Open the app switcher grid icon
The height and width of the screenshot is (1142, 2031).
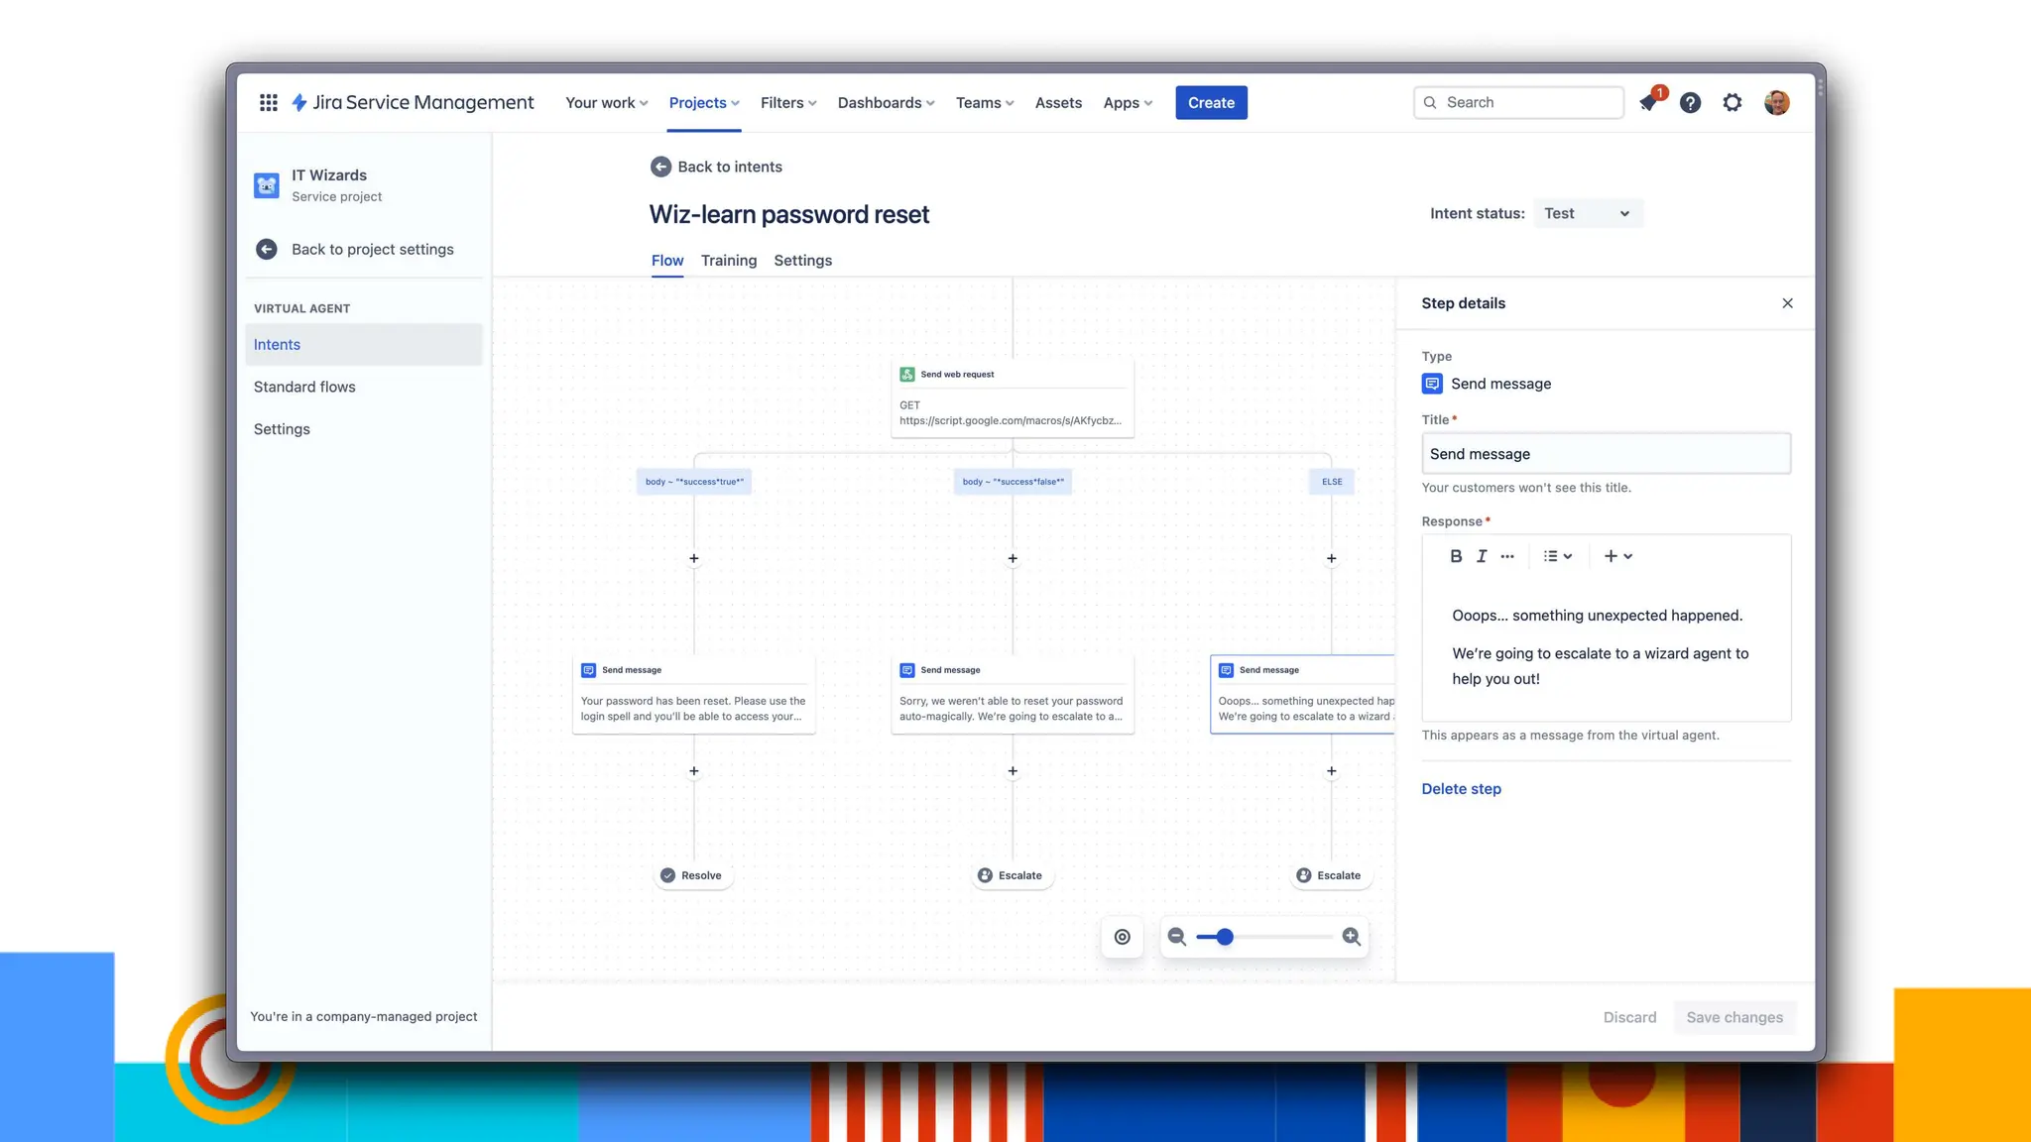pos(268,102)
